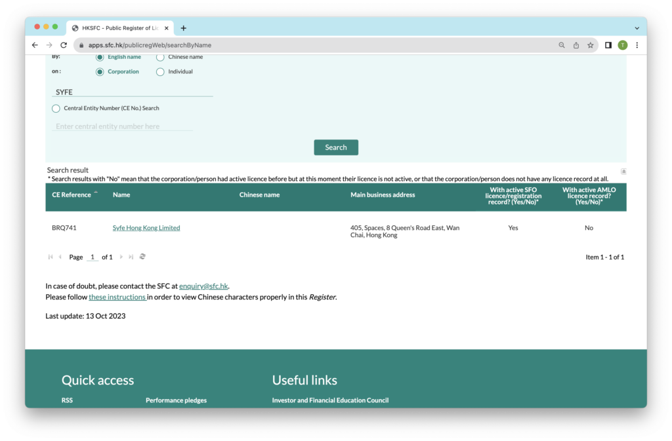The height and width of the screenshot is (441, 672).
Task: Click the zoom magnifier icon in address bar
Action: (x=562, y=45)
